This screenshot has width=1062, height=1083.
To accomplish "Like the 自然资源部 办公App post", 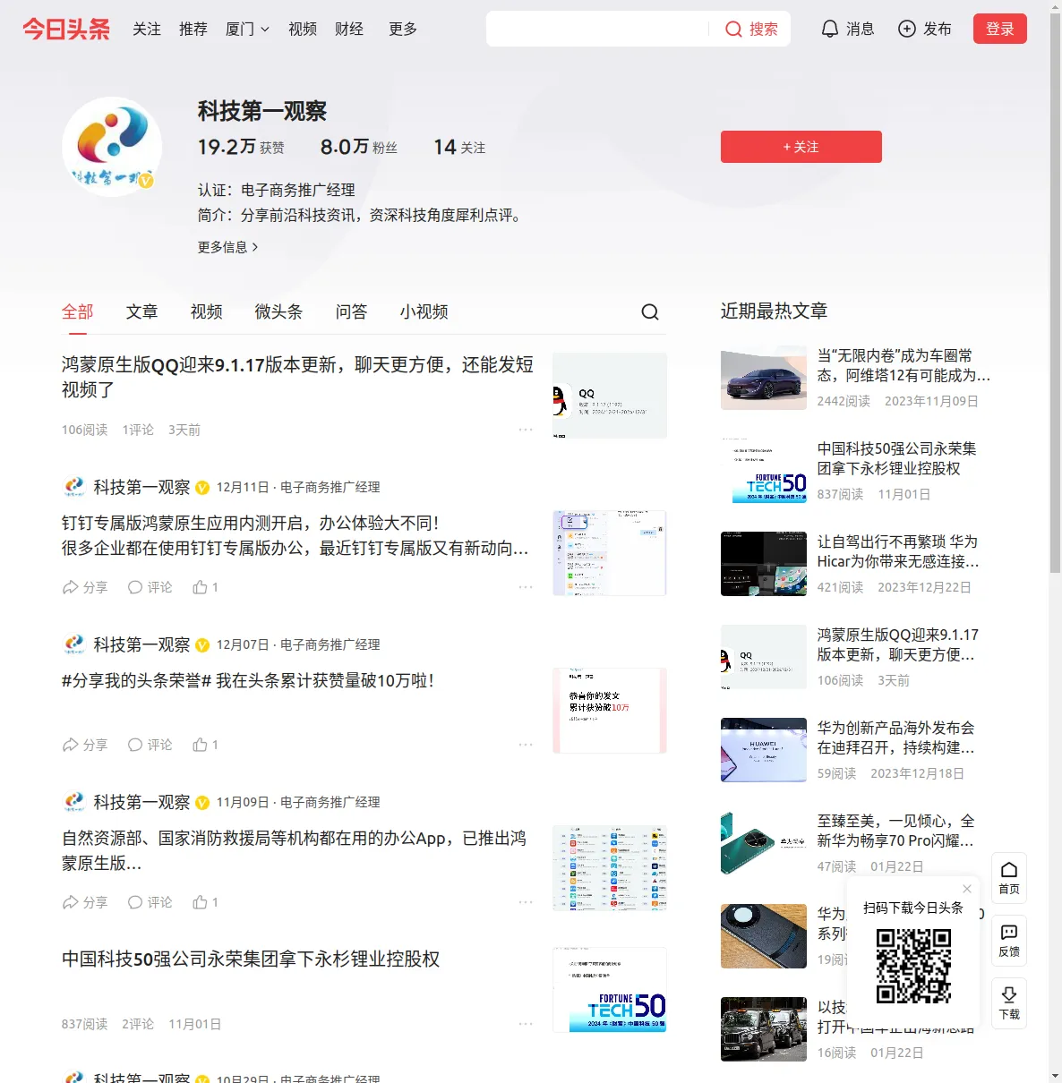I will [x=206, y=902].
